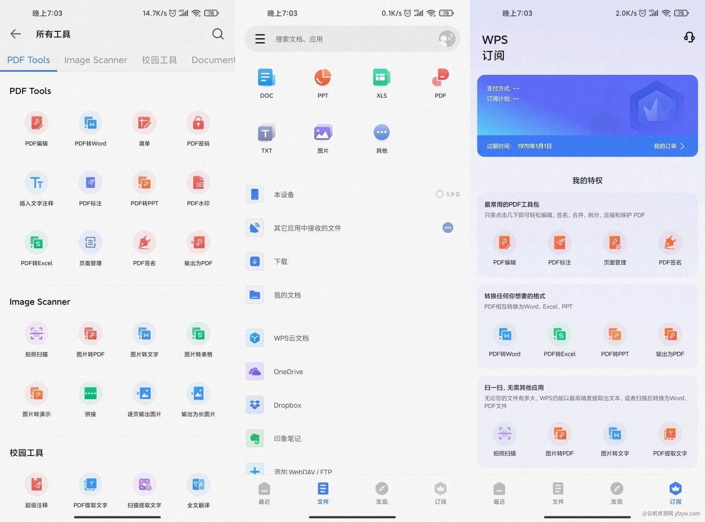Open the 本设备 storage location
This screenshot has height=522, width=705.
pyautogui.click(x=352, y=194)
